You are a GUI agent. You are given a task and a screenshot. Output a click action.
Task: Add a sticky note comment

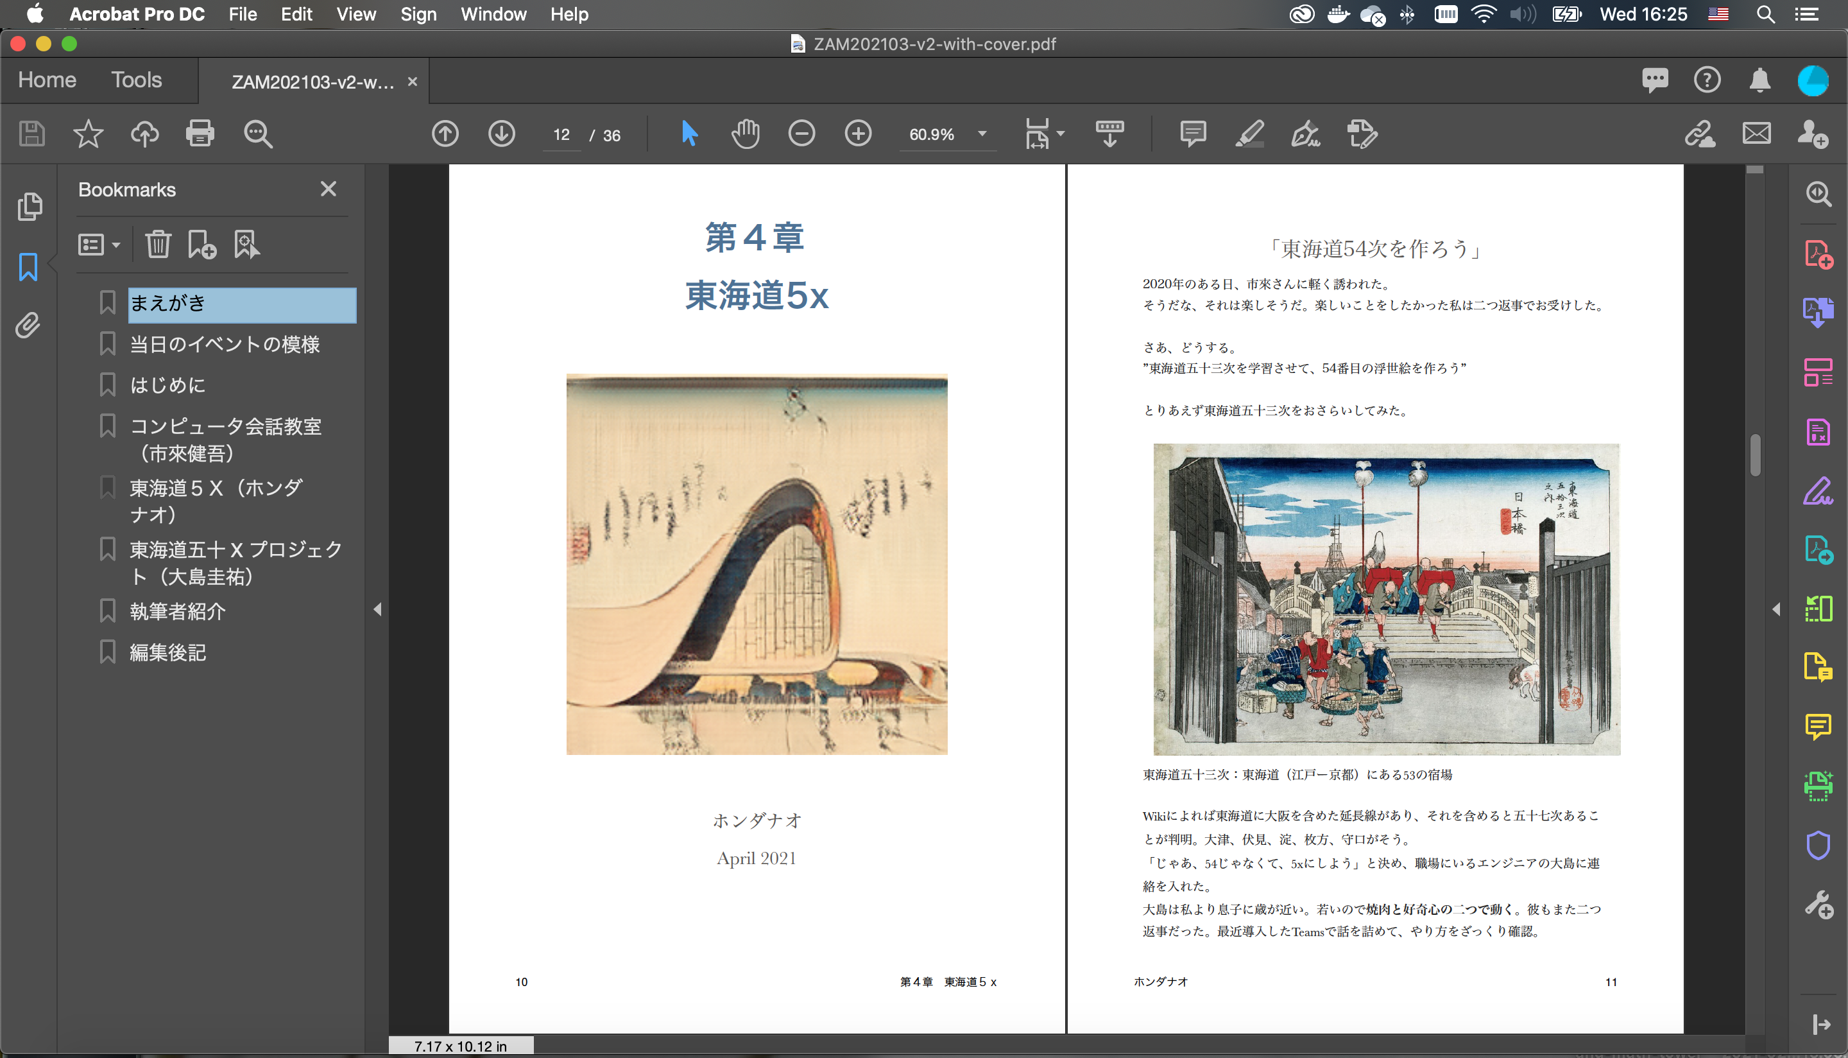[x=1193, y=134]
